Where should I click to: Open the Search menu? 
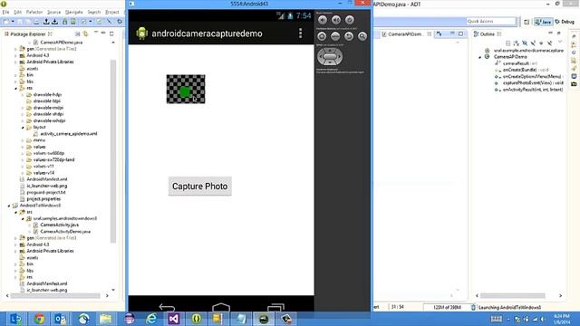[x=94, y=12]
